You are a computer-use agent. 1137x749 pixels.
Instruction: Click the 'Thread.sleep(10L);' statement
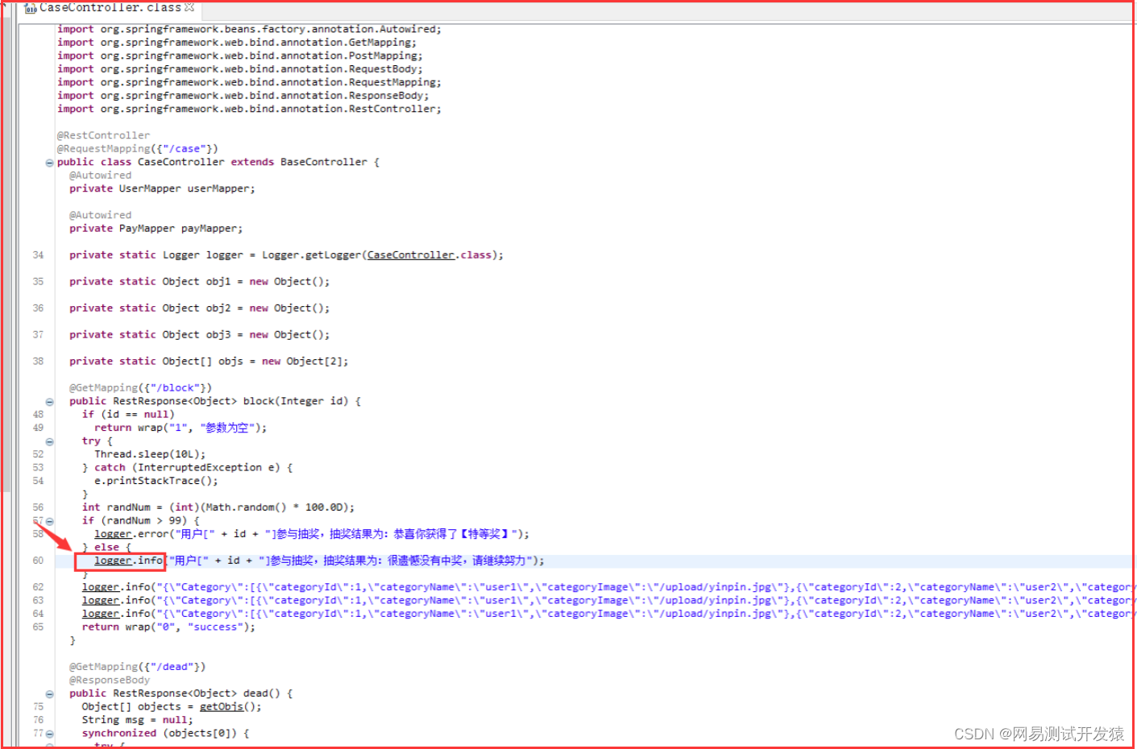150,454
